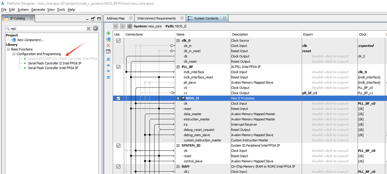This screenshot has width=387, height=174.
Task: Click the edit parameters icon in side toolbar
Action: click(108, 51)
